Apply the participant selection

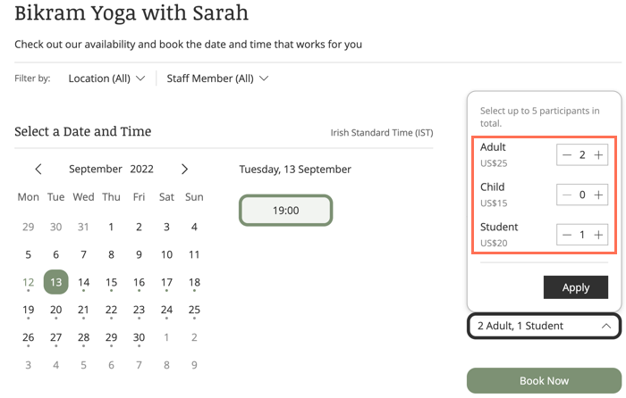pyautogui.click(x=576, y=287)
